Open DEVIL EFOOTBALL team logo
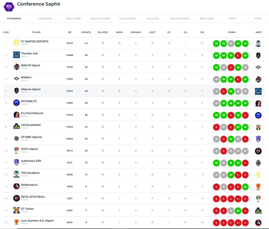This screenshot has height=229, width=269. [17, 198]
